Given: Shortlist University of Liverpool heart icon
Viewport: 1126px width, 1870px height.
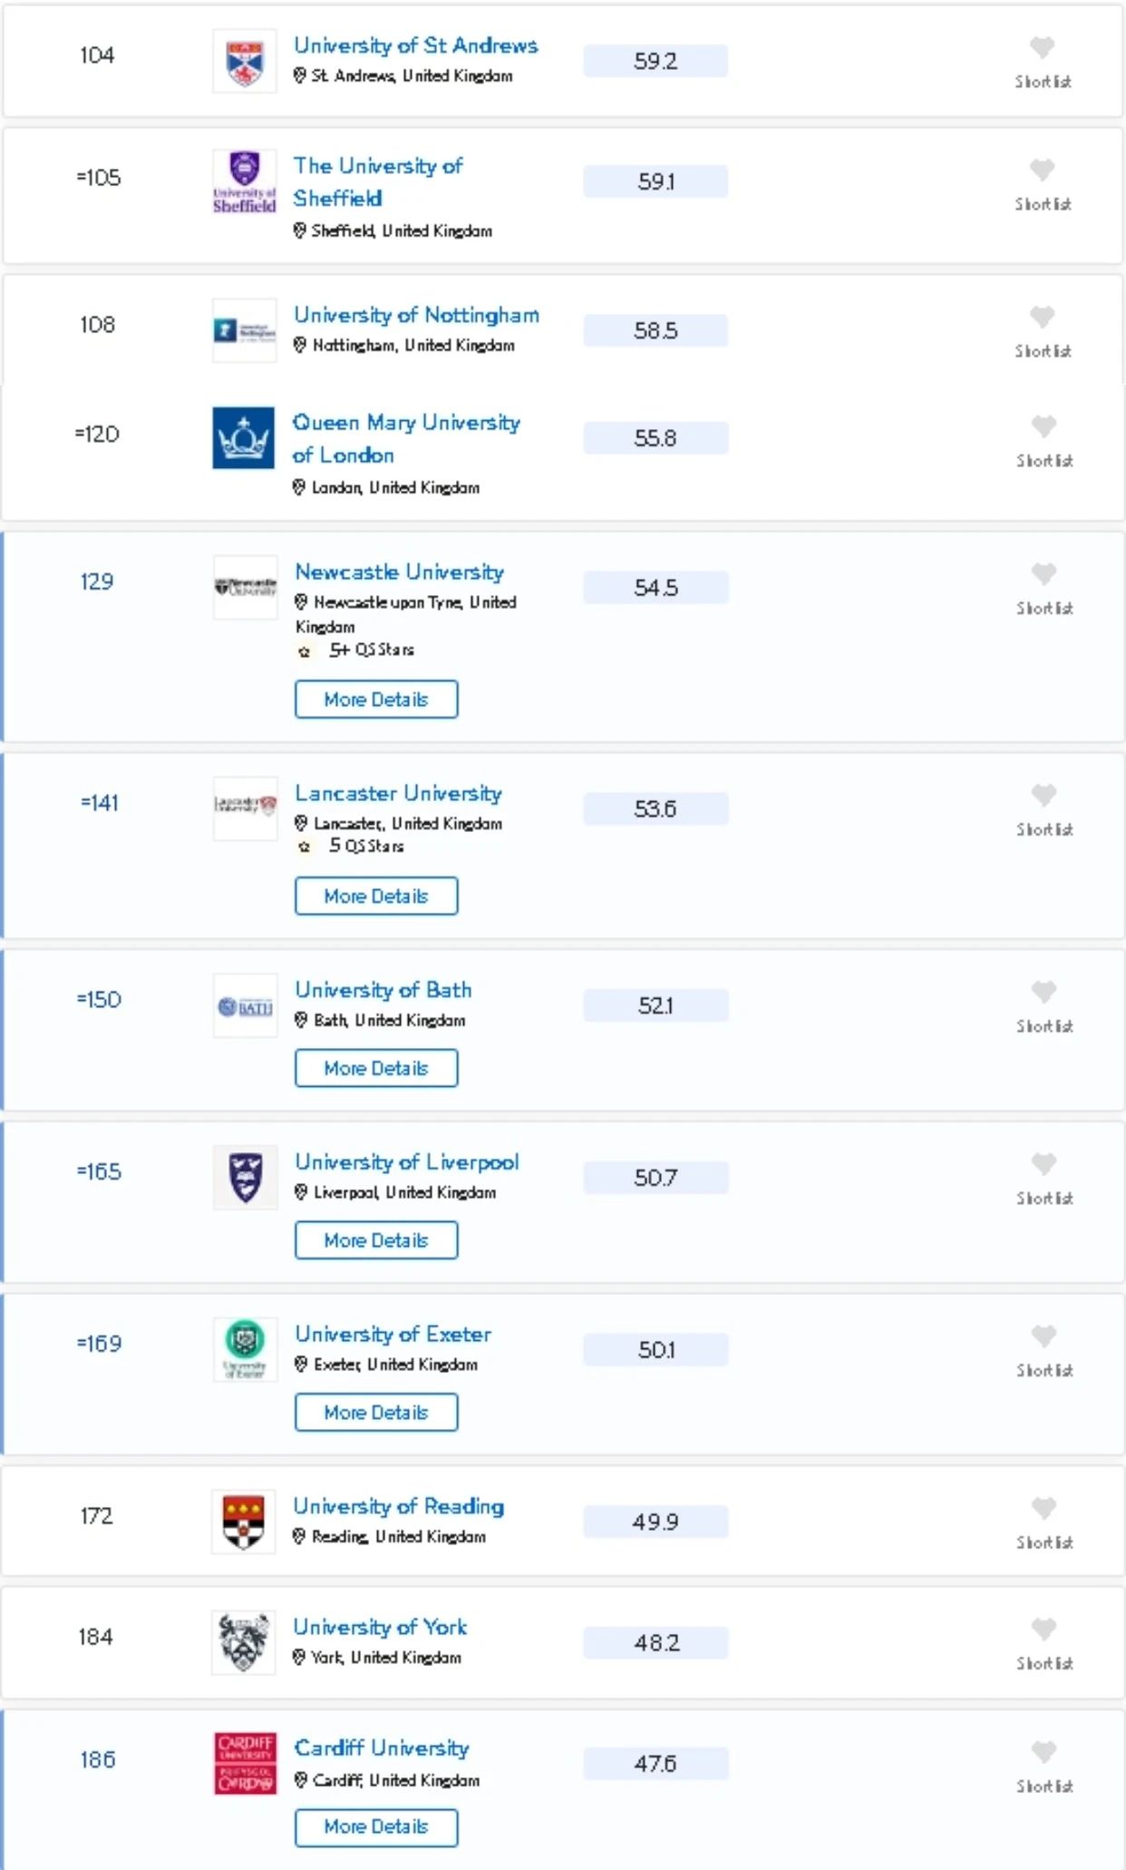Looking at the screenshot, I should (x=1043, y=1164).
